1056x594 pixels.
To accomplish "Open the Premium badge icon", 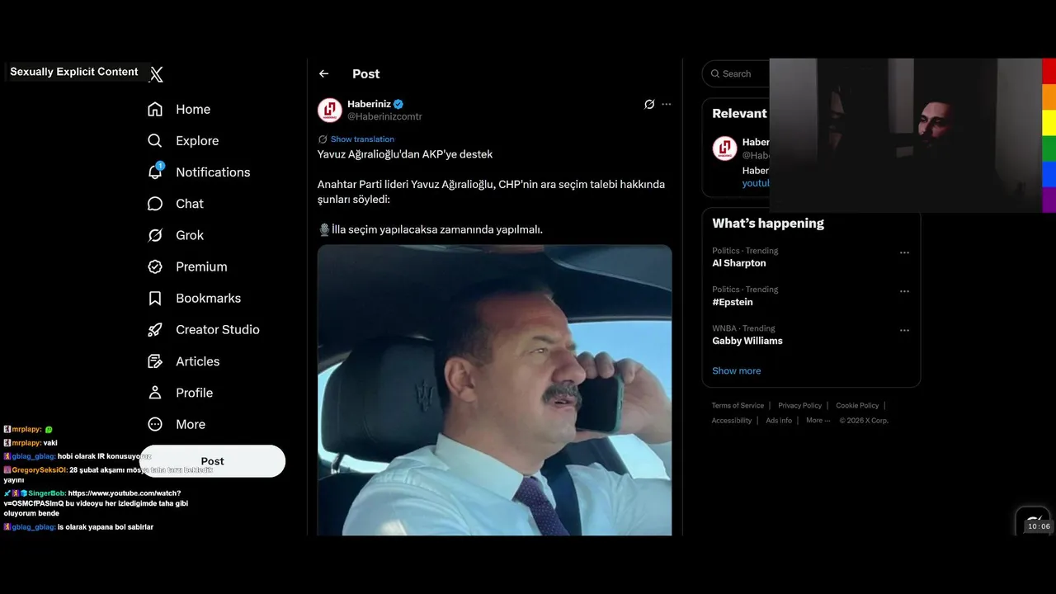I will pos(155,266).
